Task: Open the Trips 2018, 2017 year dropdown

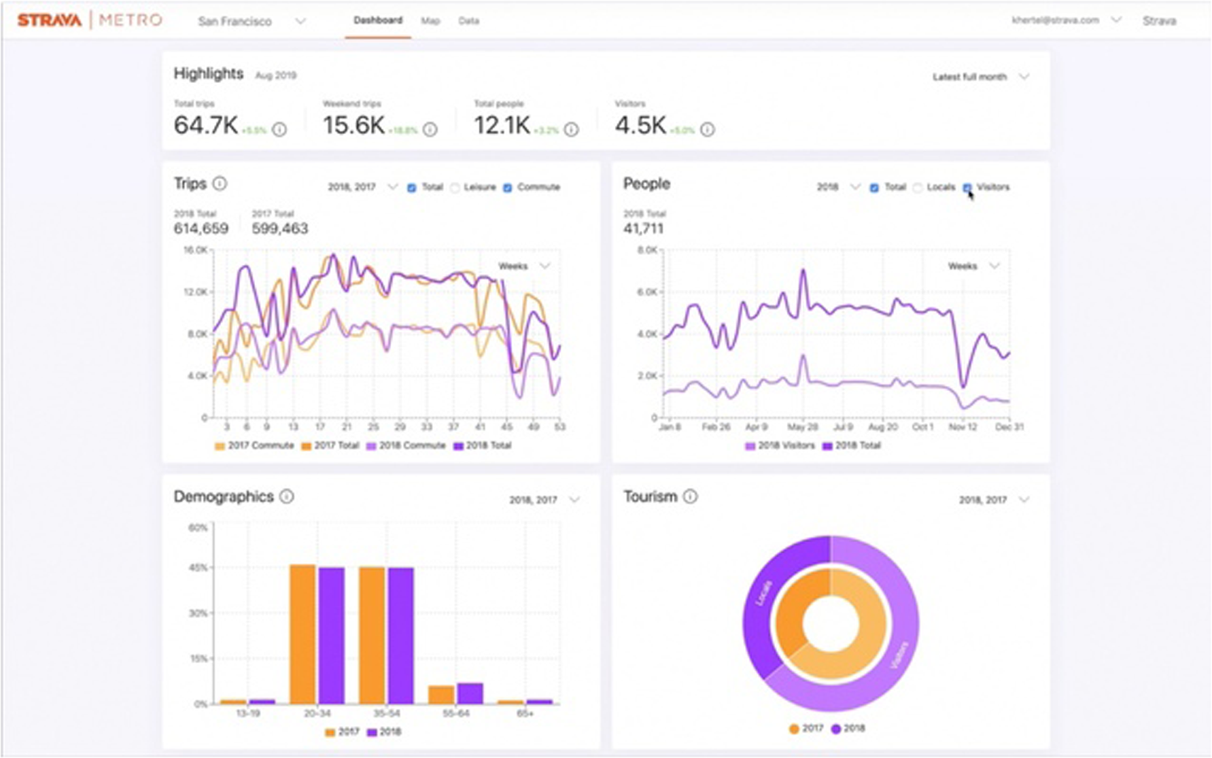Action: point(363,187)
